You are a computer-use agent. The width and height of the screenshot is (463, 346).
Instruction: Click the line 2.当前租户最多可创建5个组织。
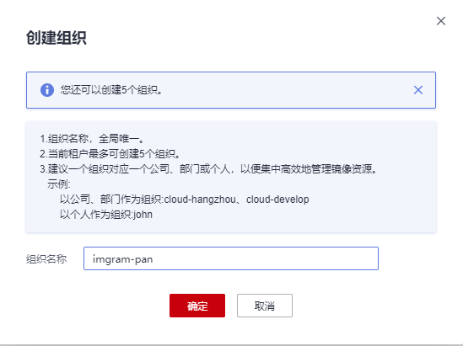[x=110, y=154]
